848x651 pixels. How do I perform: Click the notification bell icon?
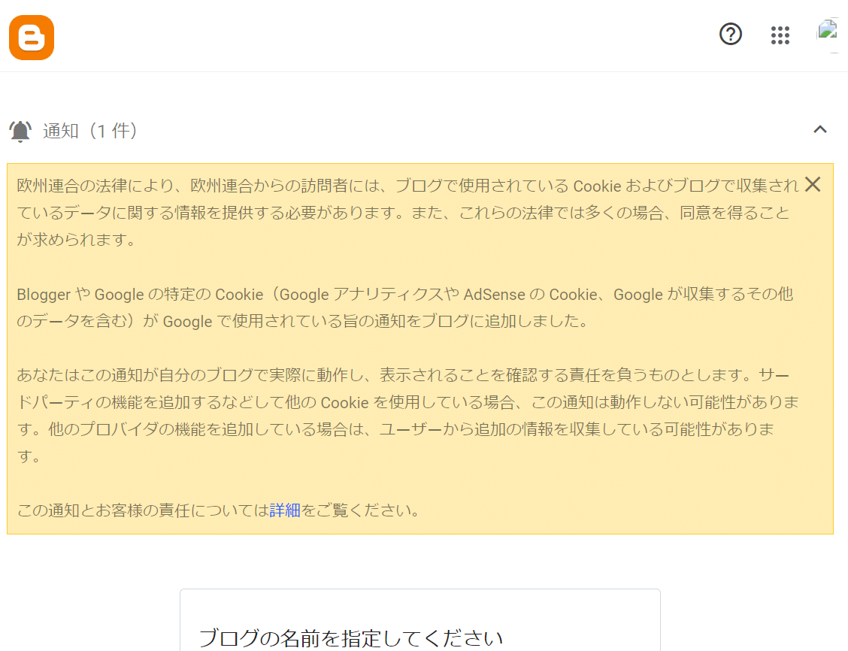(x=20, y=132)
